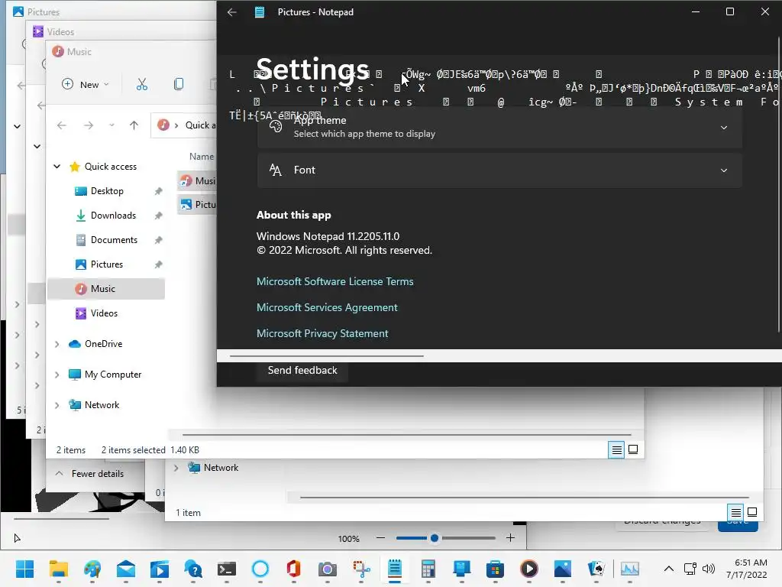The height and width of the screenshot is (587, 782).
Task: Switch lower explorer window to details view
Action: pos(735,512)
